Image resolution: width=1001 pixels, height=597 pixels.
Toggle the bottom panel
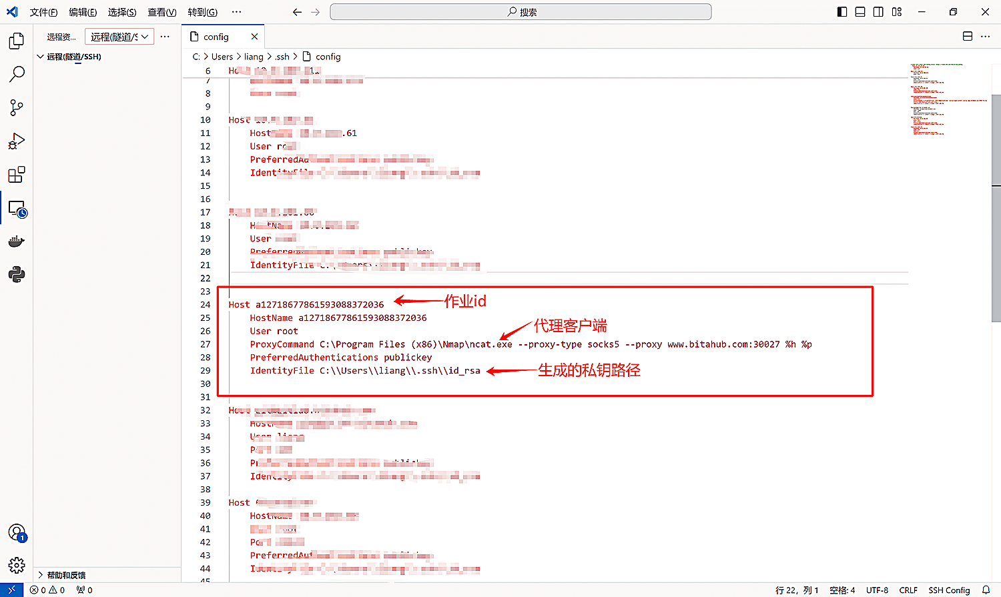click(x=860, y=12)
